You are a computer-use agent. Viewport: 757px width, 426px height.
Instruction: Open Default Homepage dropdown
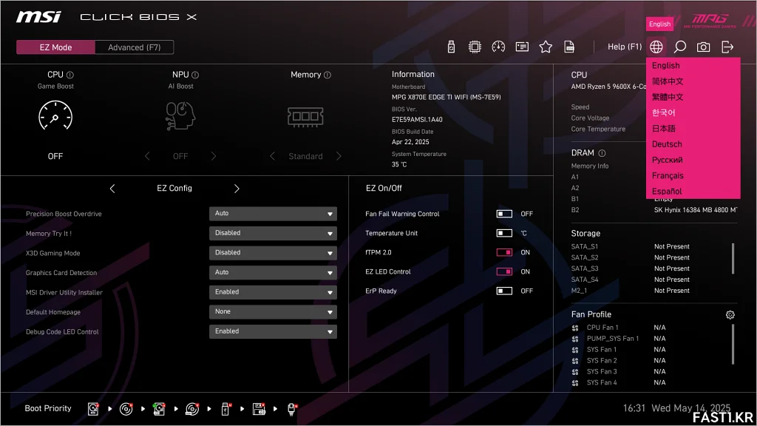click(273, 311)
